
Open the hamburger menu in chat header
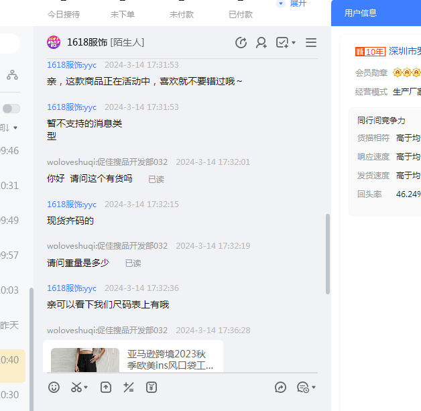pos(311,43)
